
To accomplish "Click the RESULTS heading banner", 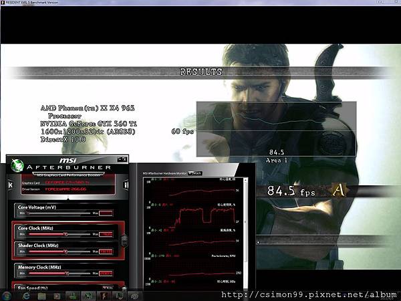I will (x=201, y=72).
